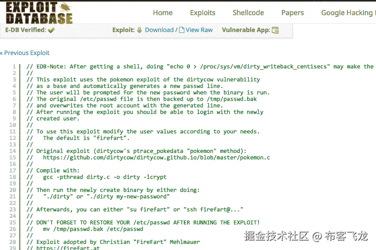Click line 'Original exploit (dirtycow's ptrace_pokedata'
The width and height of the screenshot is (376, 250).
pos(137,151)
